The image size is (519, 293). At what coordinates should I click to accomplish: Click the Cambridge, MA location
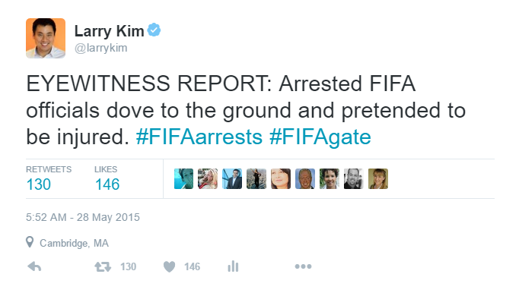click(74, 243)
